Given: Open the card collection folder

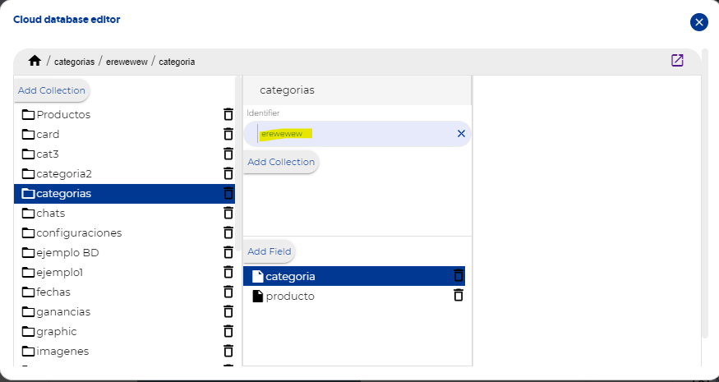Looking at the screenshot, I should pyautogui.click(x=124, y=134).
